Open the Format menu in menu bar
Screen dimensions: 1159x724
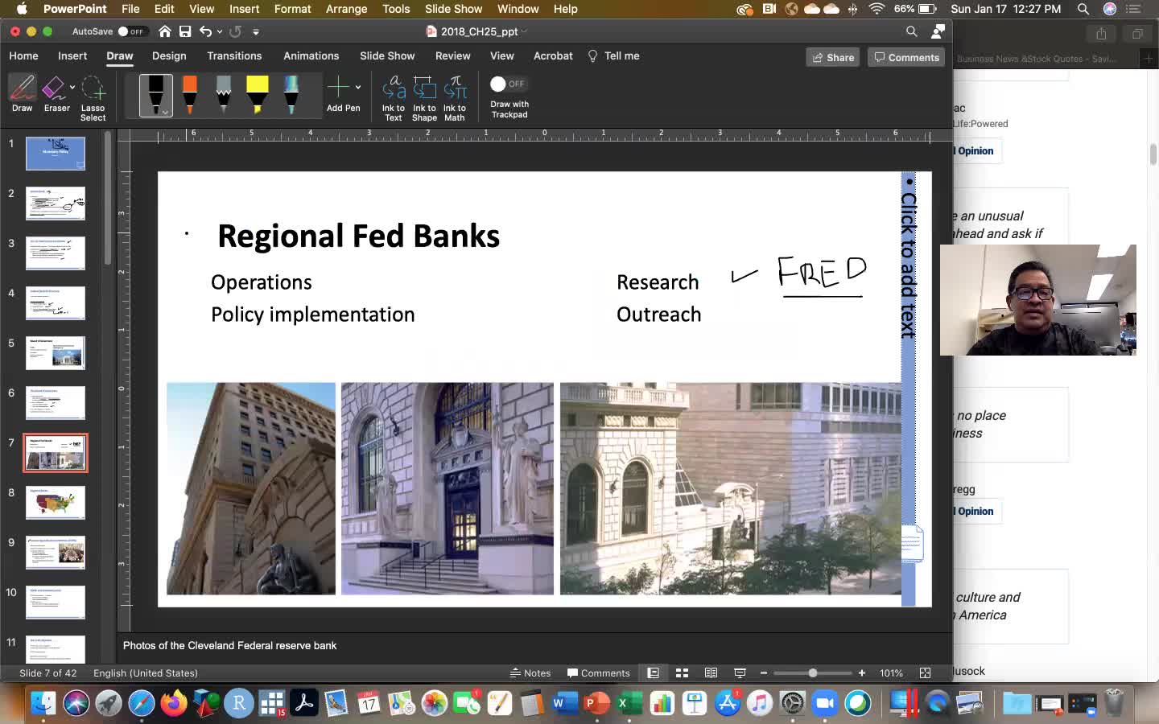click(292, 9)
